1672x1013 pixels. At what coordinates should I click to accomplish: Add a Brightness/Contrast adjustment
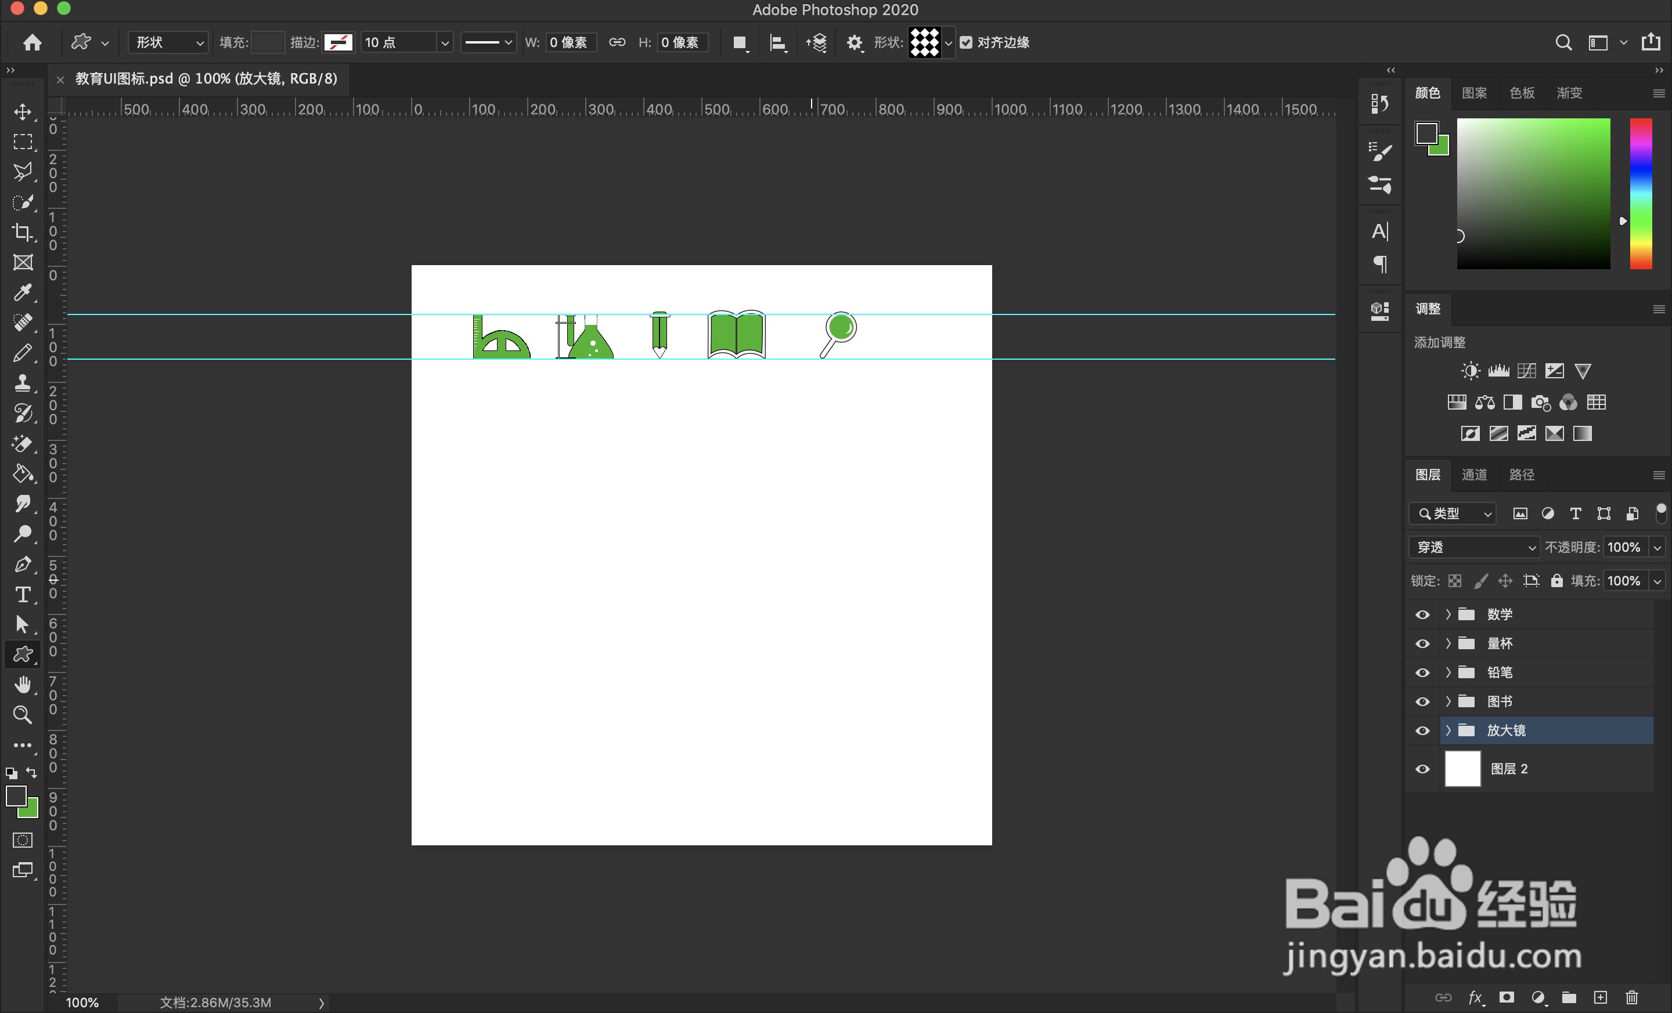1470,371
